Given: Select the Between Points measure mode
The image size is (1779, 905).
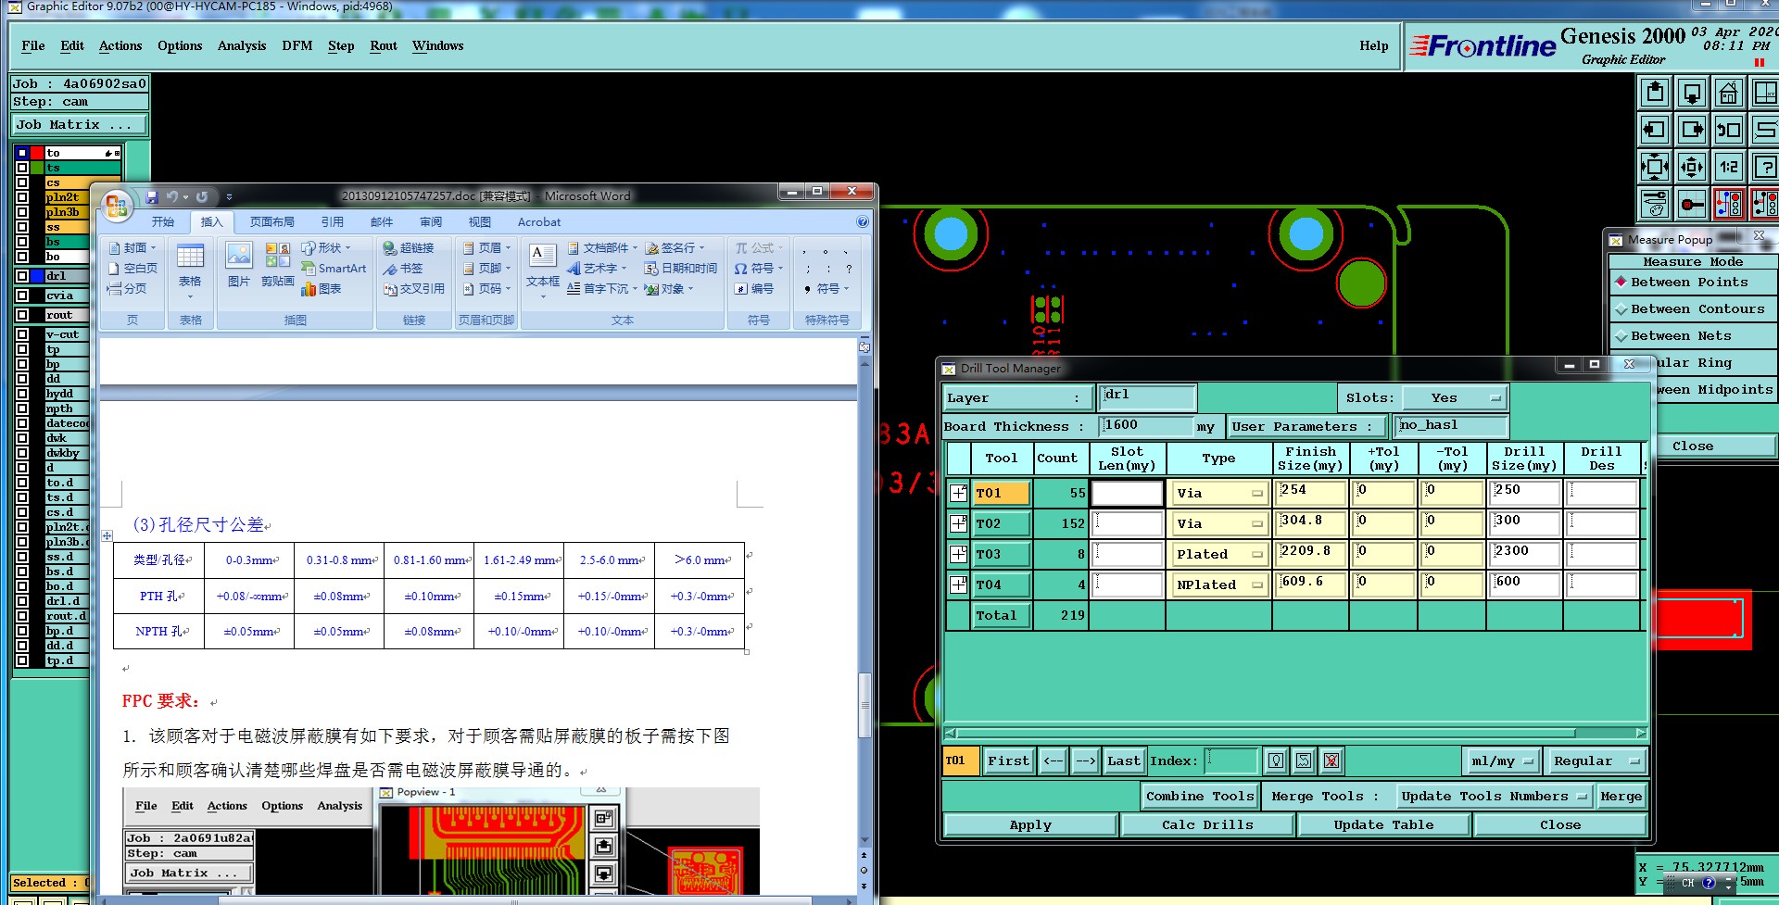Looking at the screenshot, I should [x=1694, y=283].
